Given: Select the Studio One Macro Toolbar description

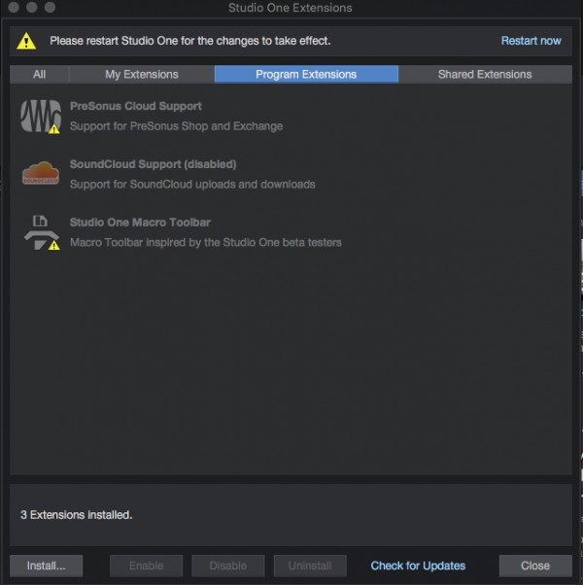Looking at the screenshot, I should (x=206, y=243).
